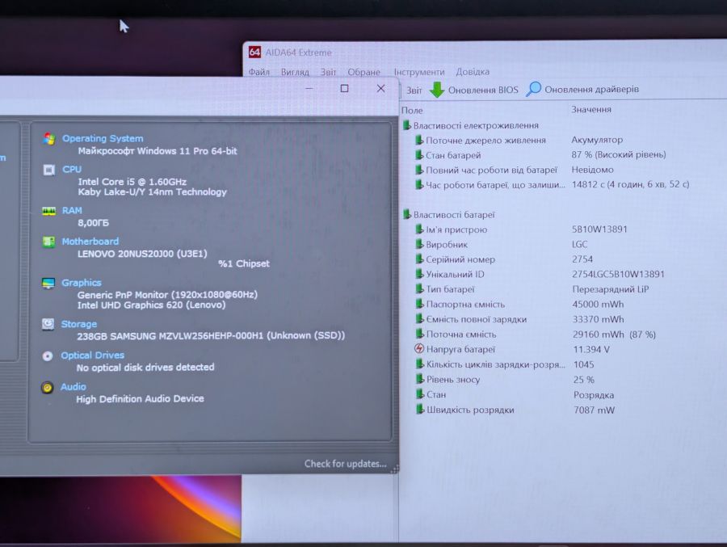Open the Файл menu in AIDA64
The width and height of the screenshot is (727, 547).
pyautogui.click(x=258, y=72)
